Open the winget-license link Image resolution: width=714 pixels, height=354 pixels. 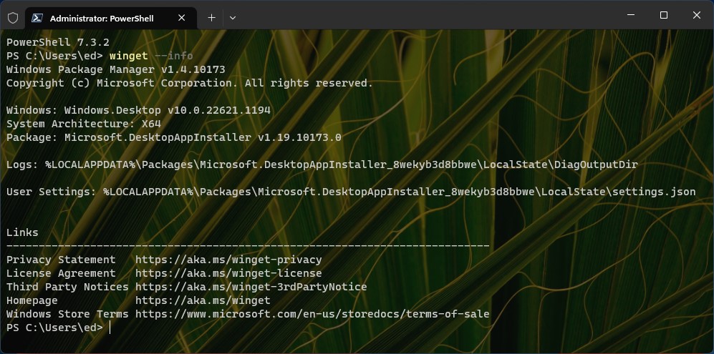click(x=228, y=273)
